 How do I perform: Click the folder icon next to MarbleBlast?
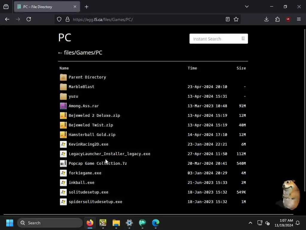tap(63, 87)
